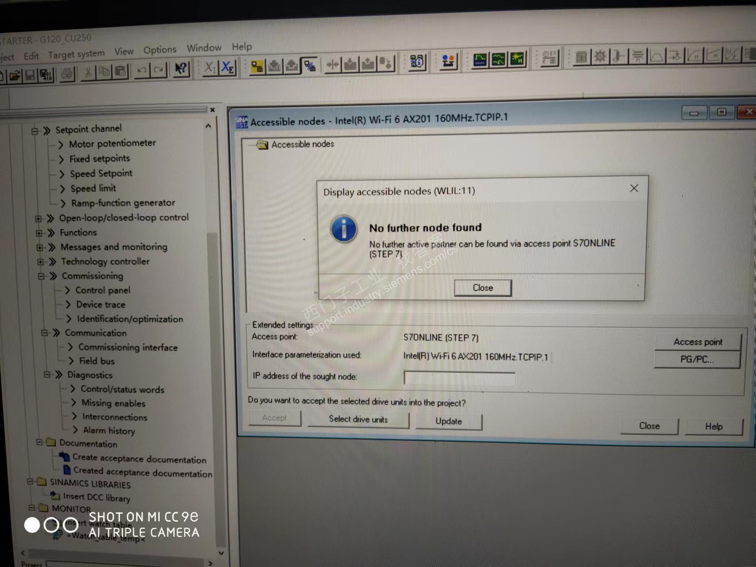Viewport: 756px width, 567px height.
Task: Click the expert list table toolbar icon
Action: tap(581, 57)
